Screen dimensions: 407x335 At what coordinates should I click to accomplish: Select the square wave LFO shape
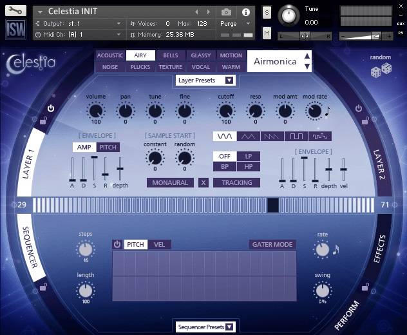(x=297, y=137)
